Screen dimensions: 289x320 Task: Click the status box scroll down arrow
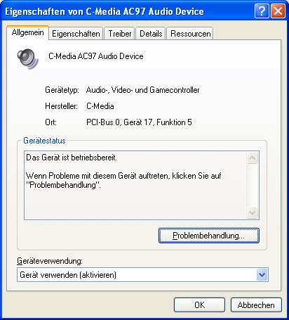252,212
